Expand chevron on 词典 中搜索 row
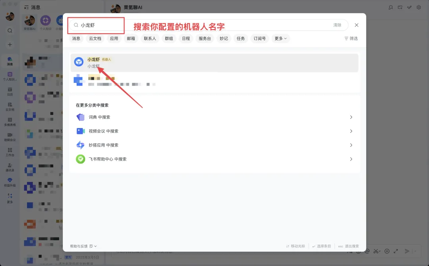429x266 pixels. pyautogui.click(x=351, y=117)
